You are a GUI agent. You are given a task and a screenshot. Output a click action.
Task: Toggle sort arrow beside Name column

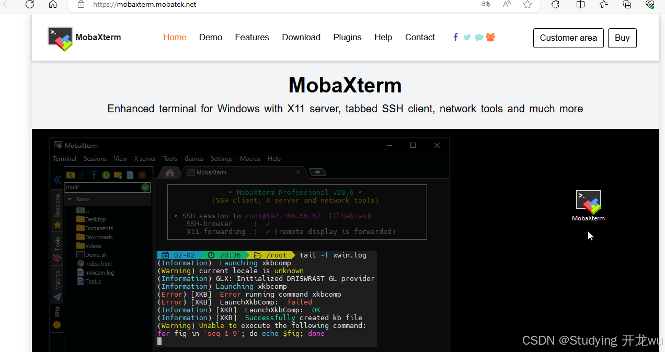coord(70,199)
